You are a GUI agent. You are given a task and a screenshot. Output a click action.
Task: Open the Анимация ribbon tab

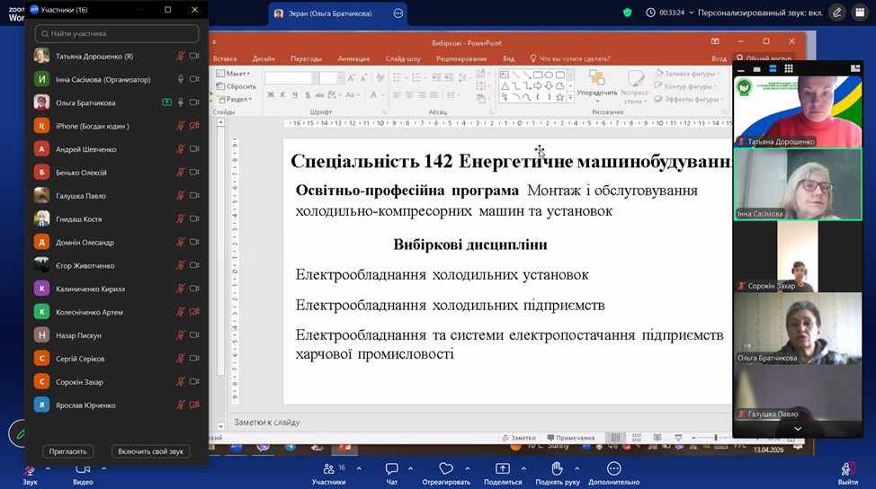353,58
